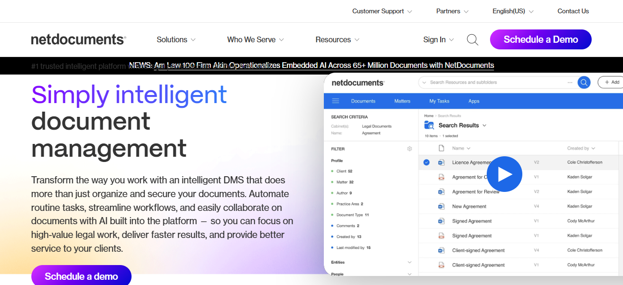Open the hamburger menu in the preview's blue bar

click(x=336, y=101)
